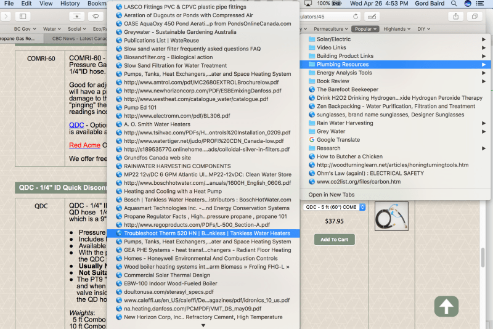The width and height of the screenshot is (493, 329).
Task: Click the Add To Cart button
Action: click(x=334, y=239)
